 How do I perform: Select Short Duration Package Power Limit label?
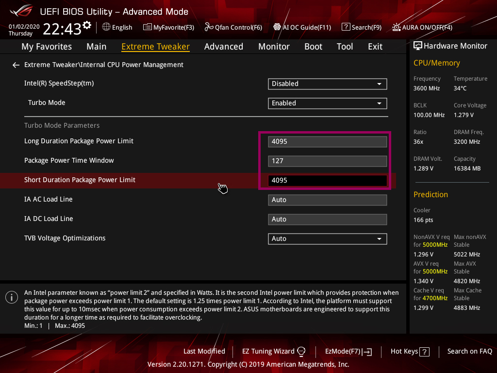tap(80, 180)
